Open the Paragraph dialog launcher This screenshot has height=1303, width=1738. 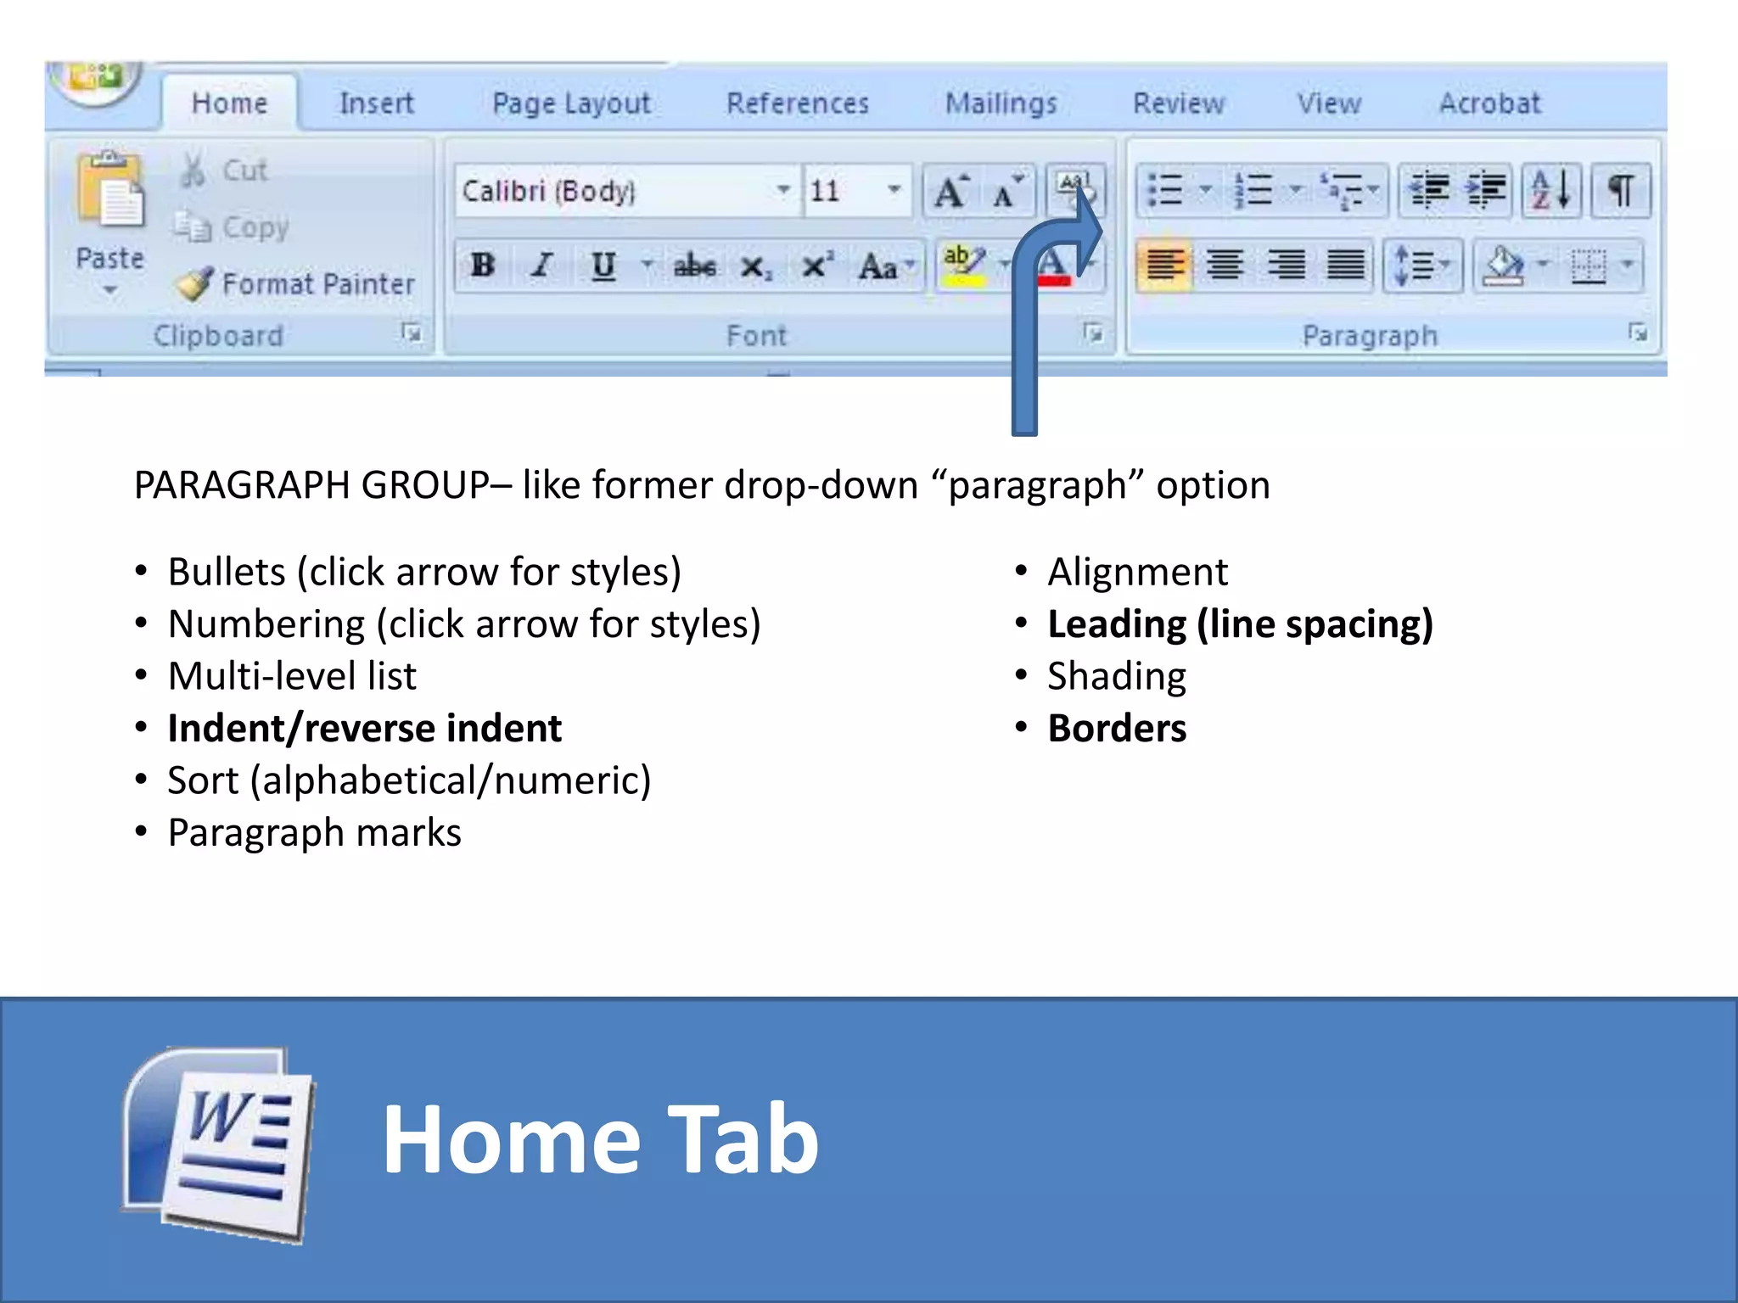coord(1637,333)
